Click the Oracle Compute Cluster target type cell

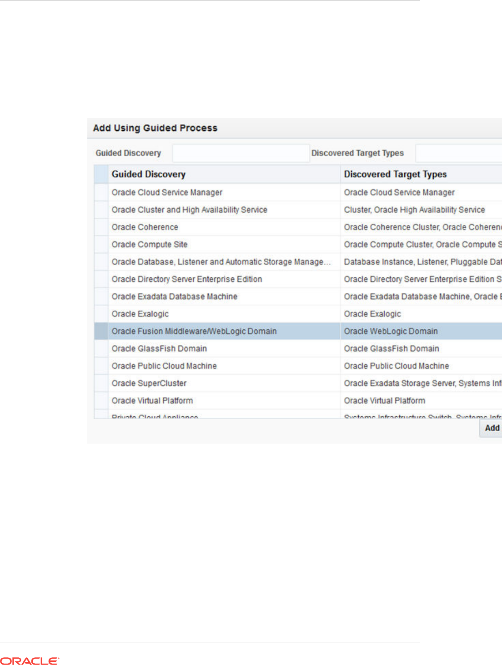(421, 245)
